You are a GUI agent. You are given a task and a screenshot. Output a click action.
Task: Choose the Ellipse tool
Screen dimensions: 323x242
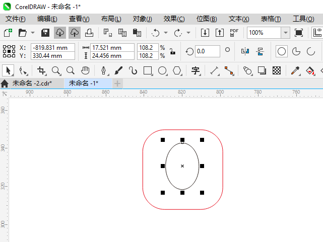pos(162,70)
